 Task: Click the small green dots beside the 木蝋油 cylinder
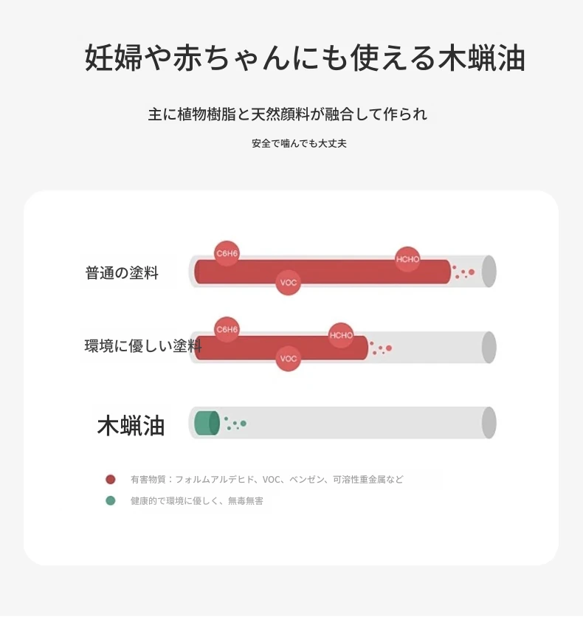click(235, 424)
